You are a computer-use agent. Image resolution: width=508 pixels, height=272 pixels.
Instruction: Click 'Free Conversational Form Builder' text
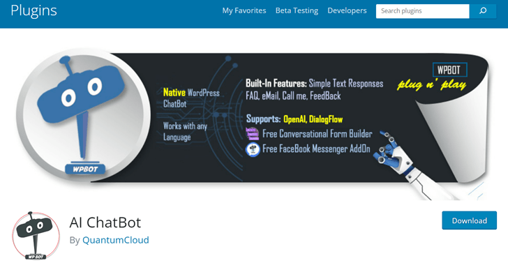point(317,134)
